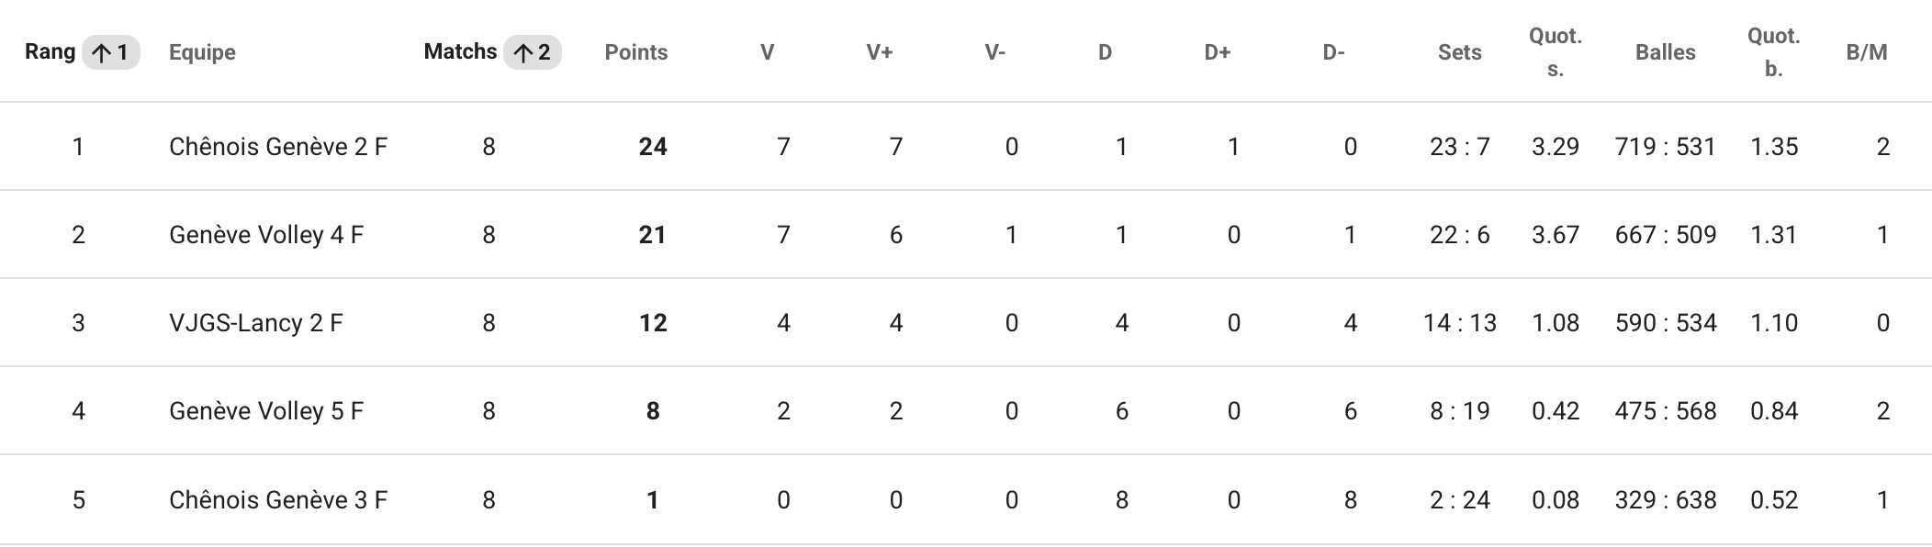
Task: Click the Matchs sort arrow badge
Action: tap(533, 52)
